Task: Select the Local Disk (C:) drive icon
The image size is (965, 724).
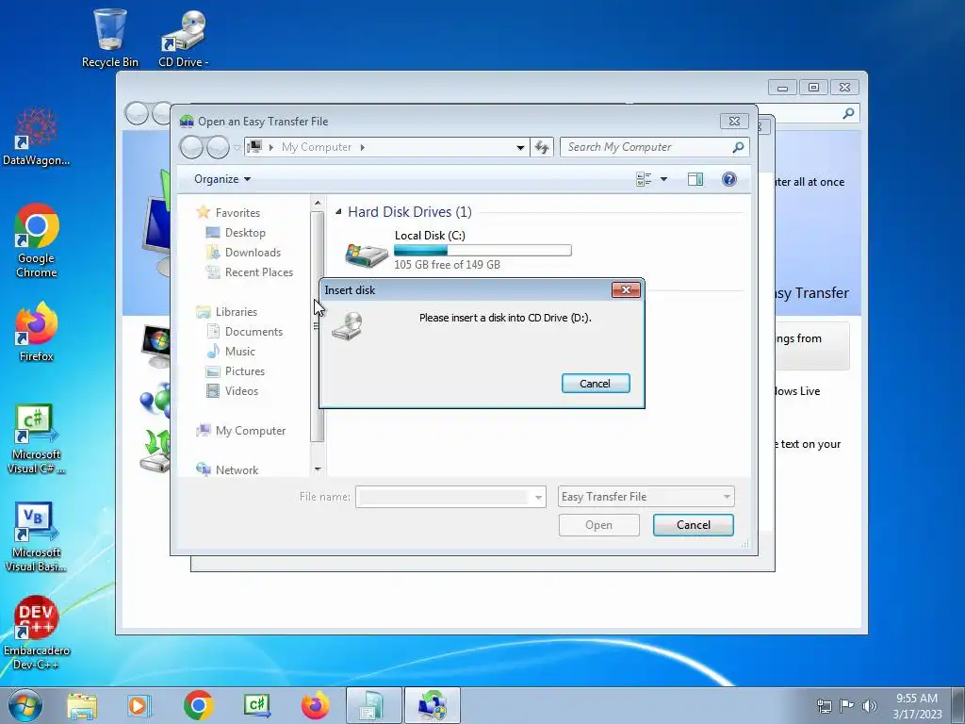Action: coord(367,255)
